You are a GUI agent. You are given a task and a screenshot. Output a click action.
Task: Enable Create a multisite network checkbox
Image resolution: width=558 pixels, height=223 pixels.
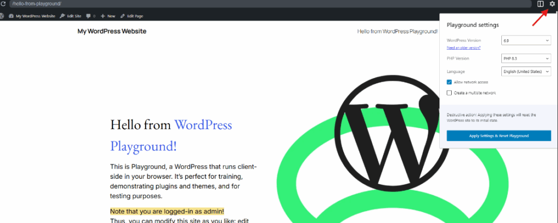(449, 93)
